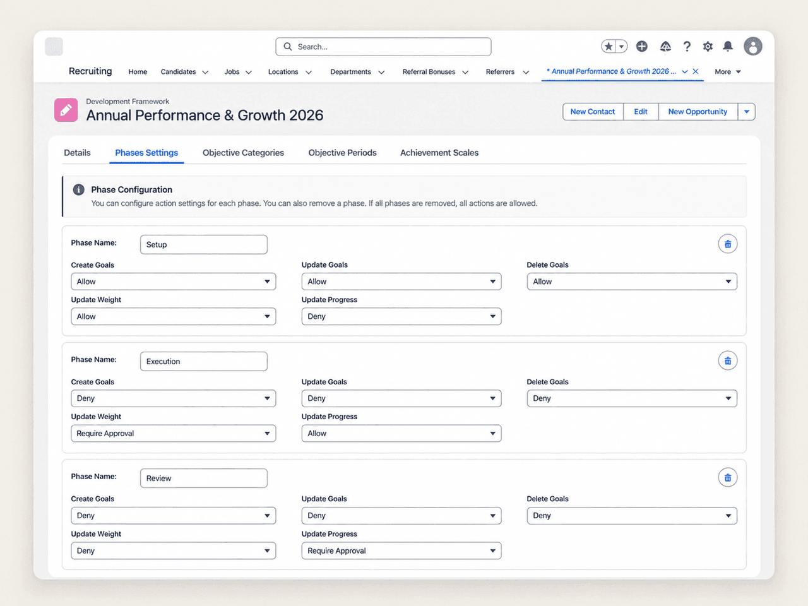This screenshot has height=606, width=808.
Task: Click the Review phase name field
Action: coord(204,478)
